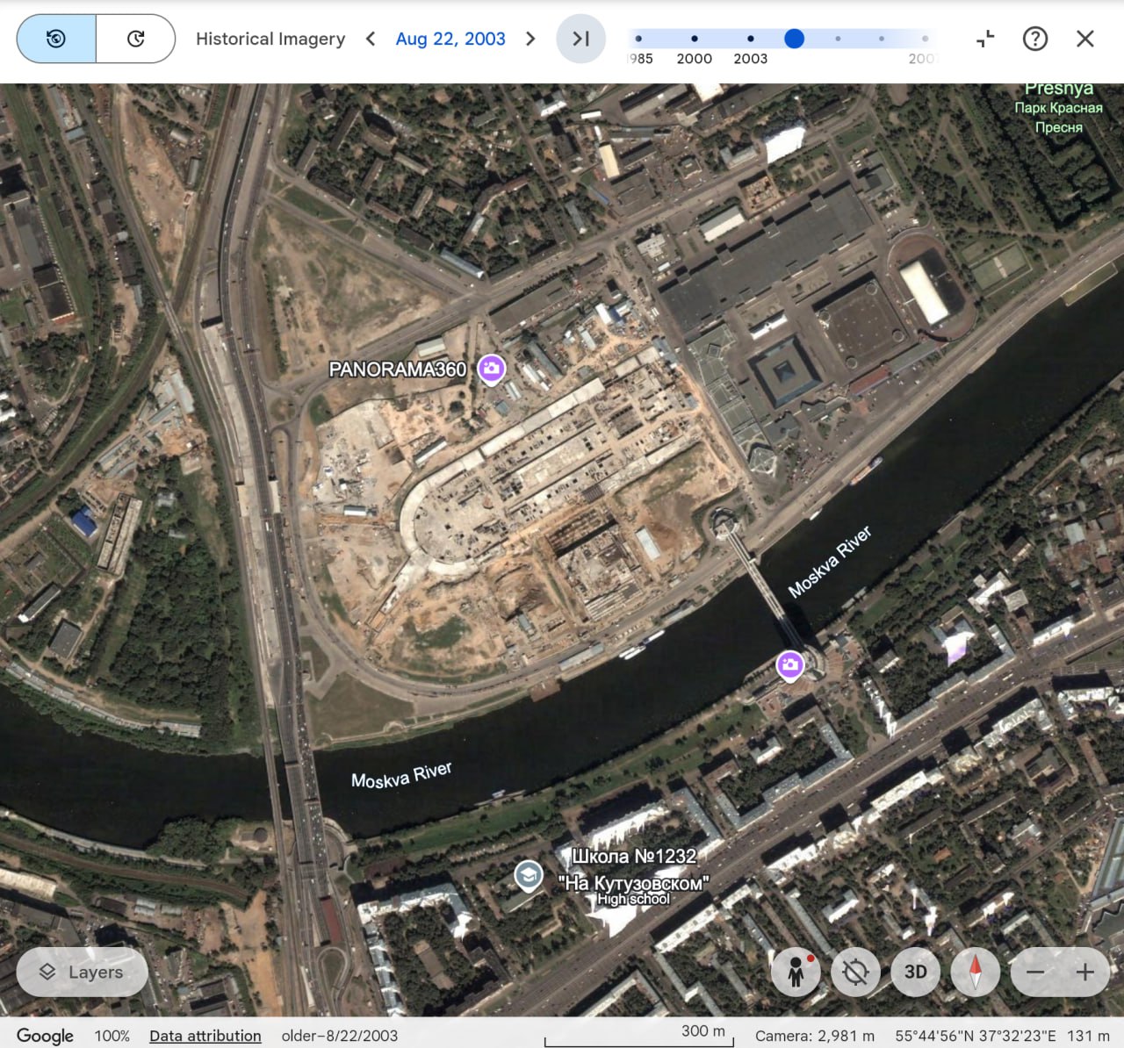The height and width of the screenshot is (1048, 1124).
Task: Go to next imagery date
Action: [x=530, y=39]
